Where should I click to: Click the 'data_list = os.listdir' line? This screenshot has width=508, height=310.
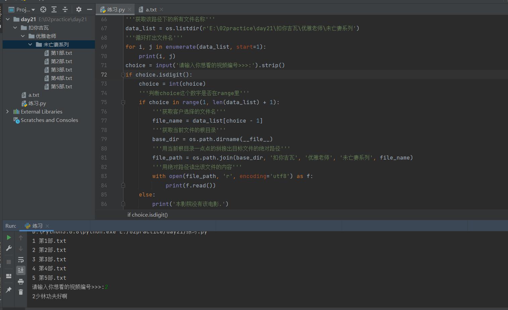pos(242,28)
